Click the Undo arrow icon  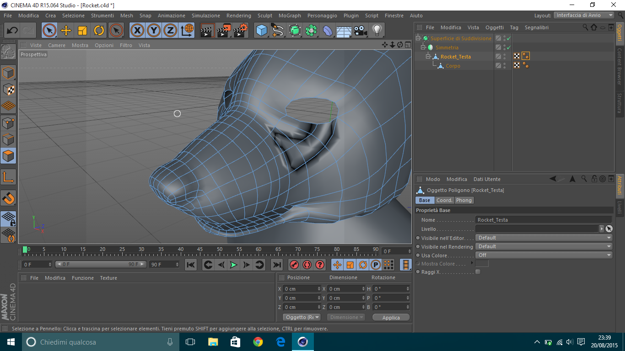[12, 31]
